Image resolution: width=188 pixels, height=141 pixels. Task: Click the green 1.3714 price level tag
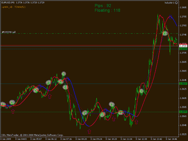[183, 49]
